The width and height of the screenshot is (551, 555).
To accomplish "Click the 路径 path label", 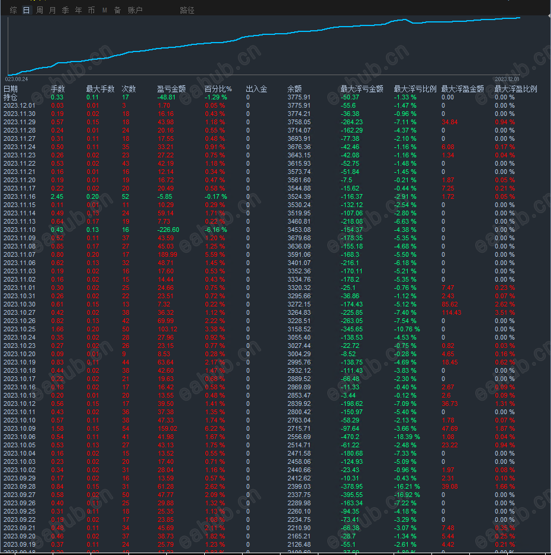I will click(x=187, y=10).
